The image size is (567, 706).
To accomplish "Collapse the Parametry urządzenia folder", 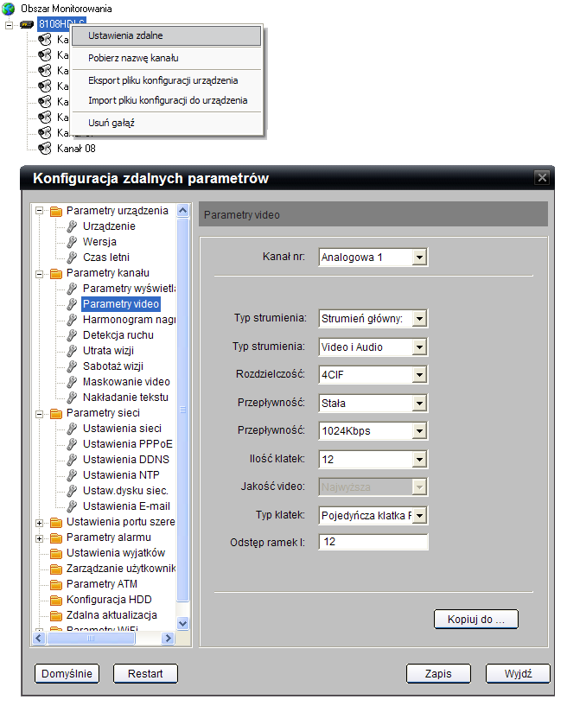I will 40,211.
